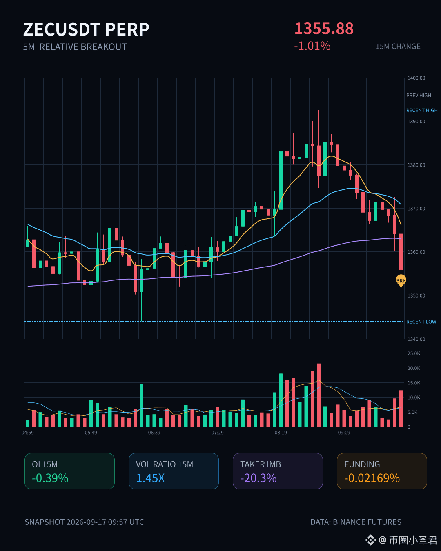Open the TAKER IMB card
441x551 pixels.
coord(278,471)
